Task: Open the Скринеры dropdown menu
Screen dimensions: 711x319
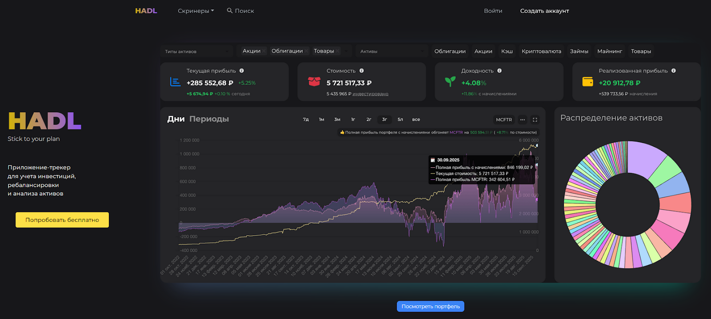Action: coord(196,11)
